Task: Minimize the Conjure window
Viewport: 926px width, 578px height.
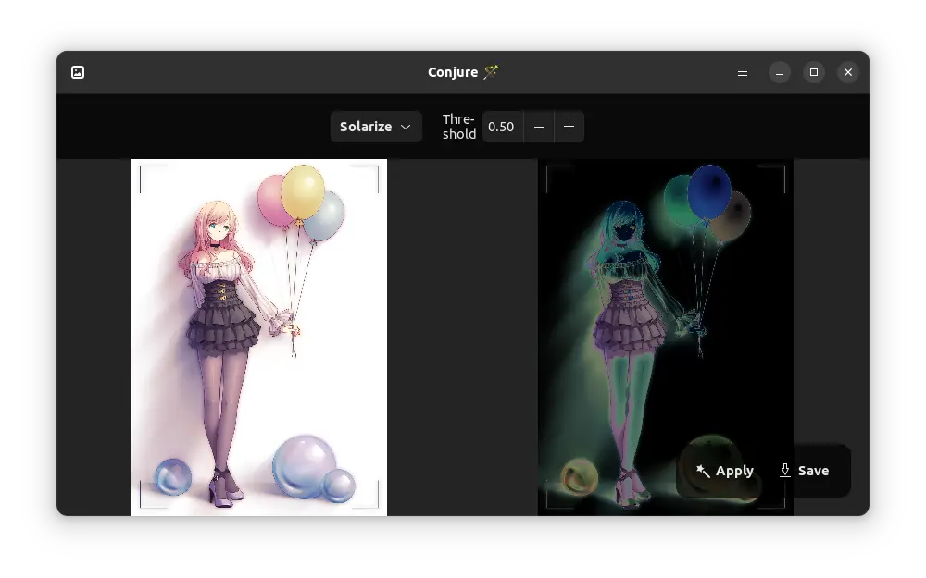Action: pos(780,72)
